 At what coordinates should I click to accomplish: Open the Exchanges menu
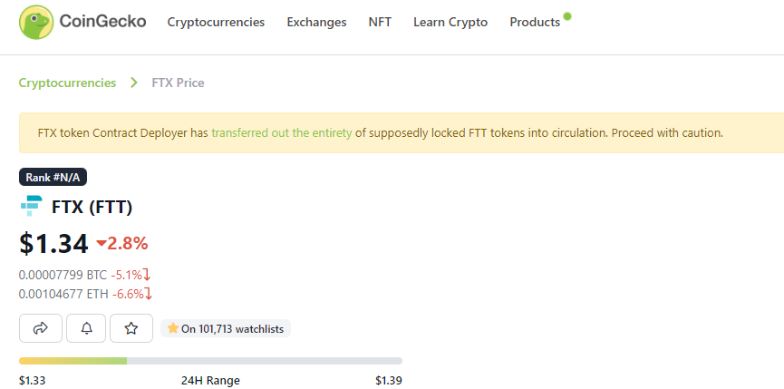(316, 22)
